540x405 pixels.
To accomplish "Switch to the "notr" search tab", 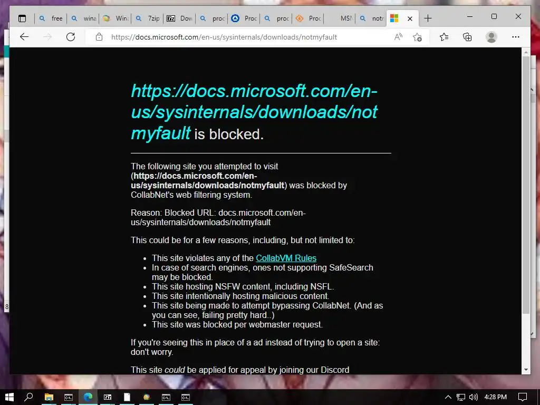I will tap(372, 18).
